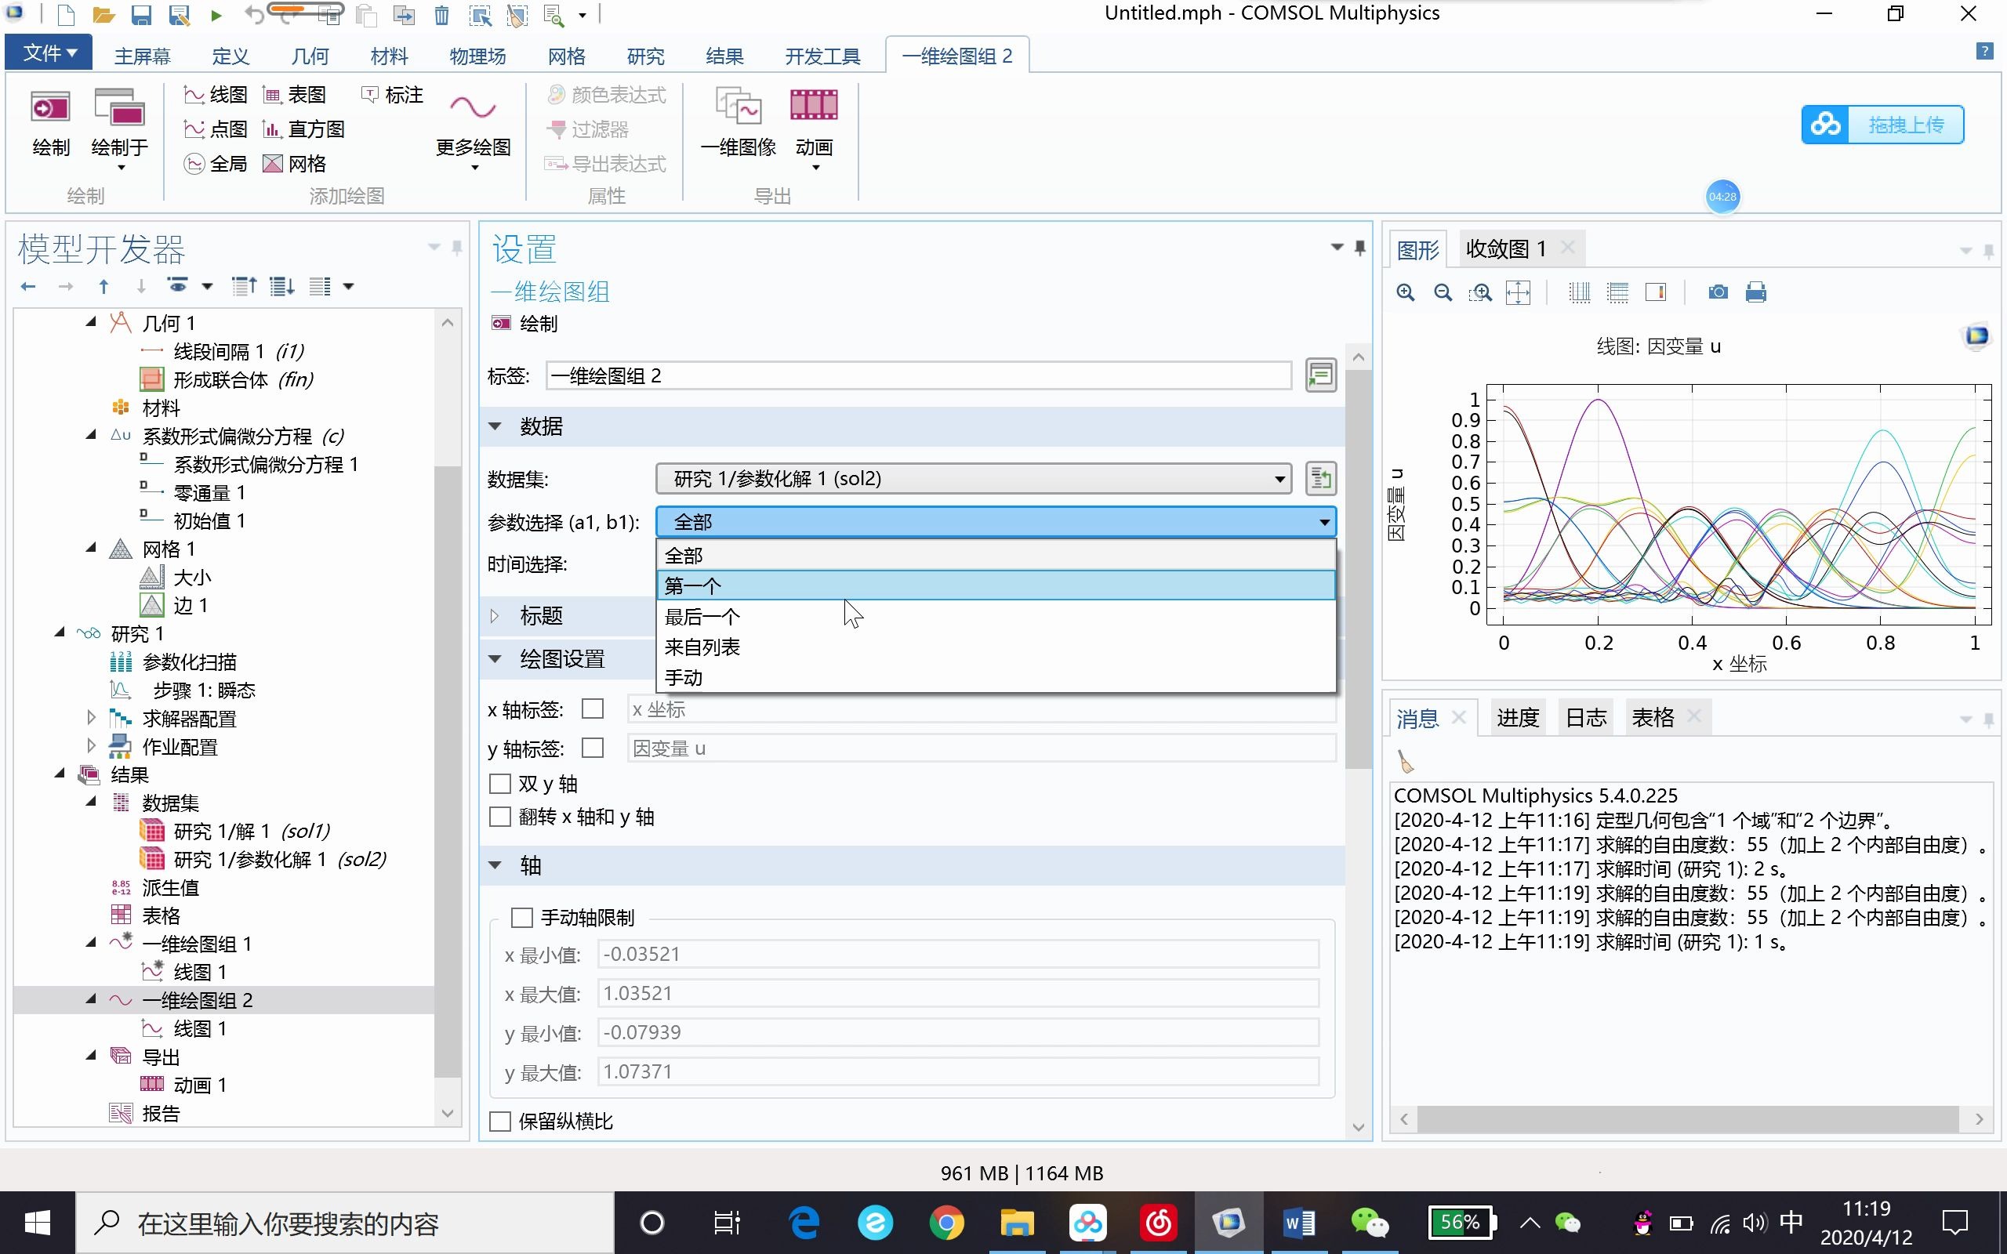
Task: Add a 线图 line graph plot
Action: pos(215,95)
